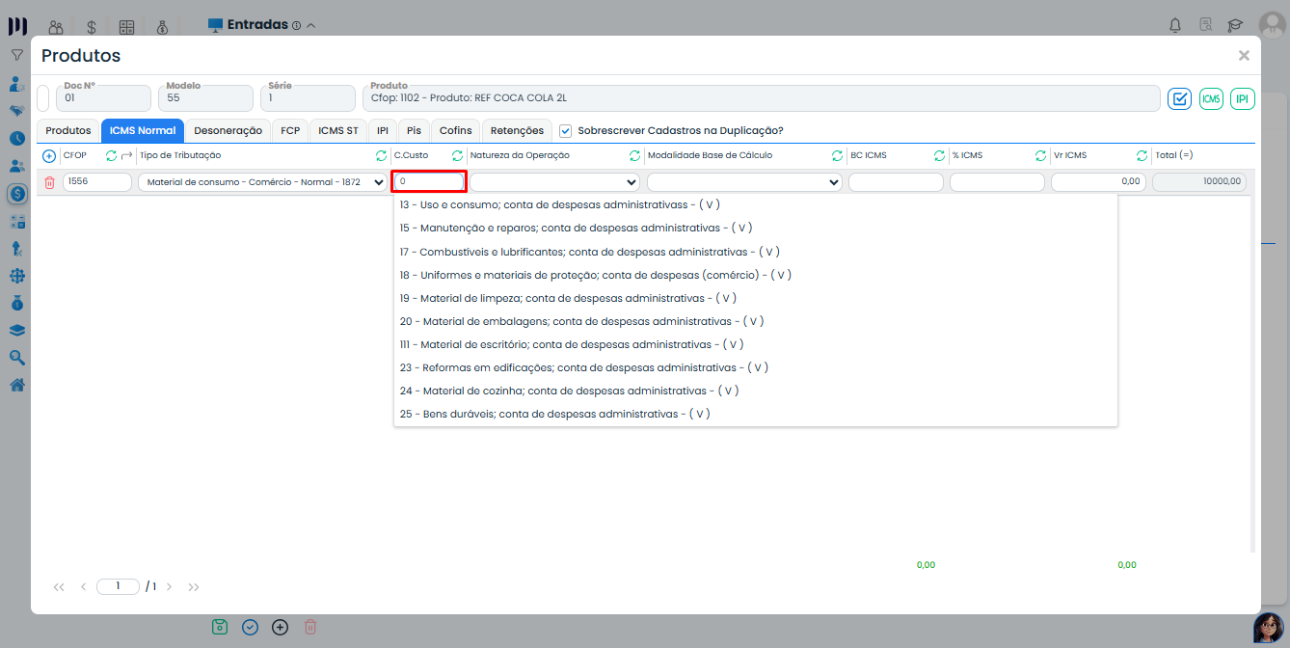Pick option 25 - Bens duráveis from list

point(554,414)
